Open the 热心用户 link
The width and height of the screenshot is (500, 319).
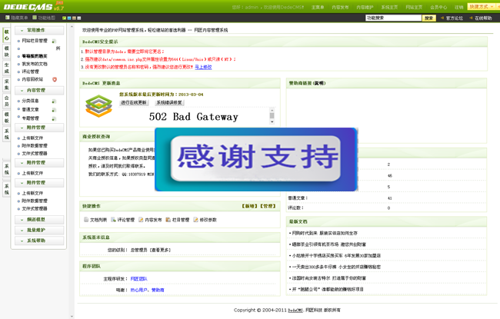click(138, 290)
